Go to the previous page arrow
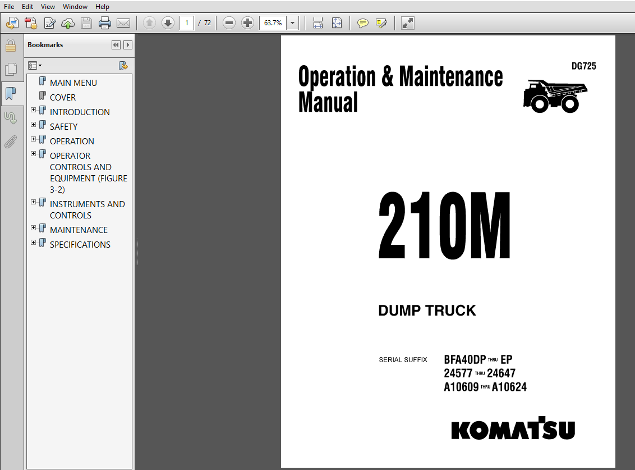The height and width of the screenshot is (470, 635). pyautogui.click(x=149, y=23)
